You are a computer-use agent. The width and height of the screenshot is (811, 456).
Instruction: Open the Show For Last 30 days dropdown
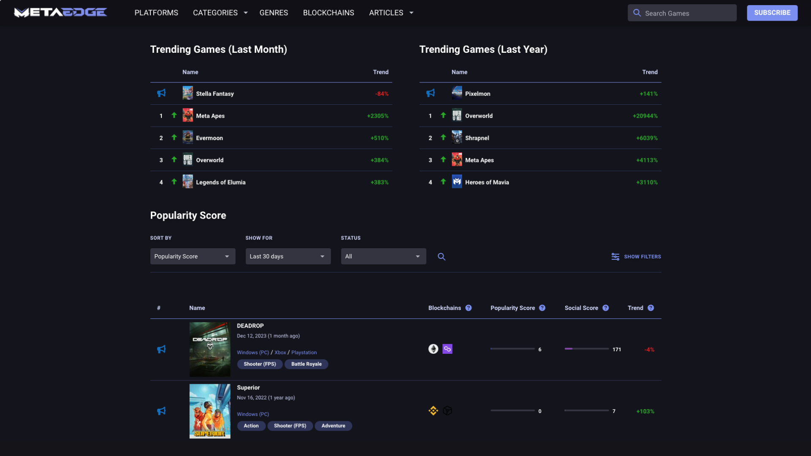point(288,256)
